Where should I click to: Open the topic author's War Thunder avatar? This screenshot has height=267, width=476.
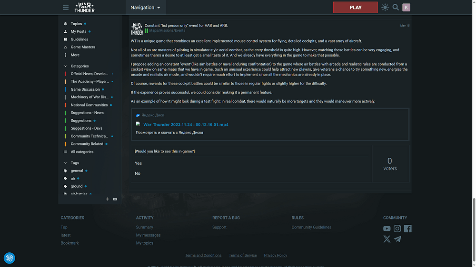coord(137,29)
